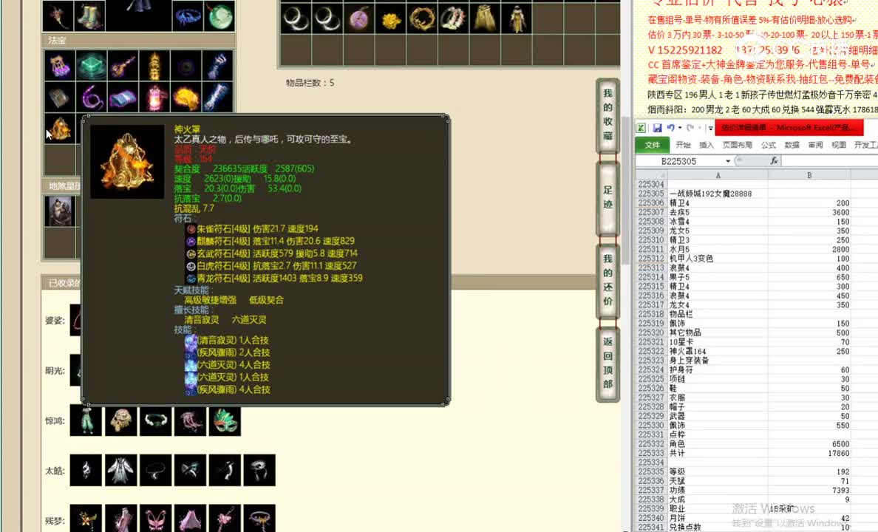Select the green cube treasure in 法宝 grid
The width and height of the screenshot is (878, 532).
pyautogui.click(x=91, y=66)
